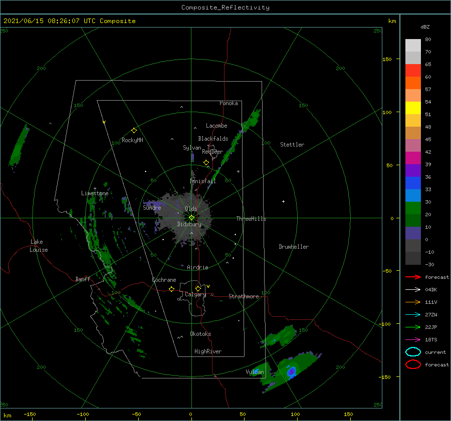The height and width of the screenshot is (421, 451).
Task: Select the blue 36-33 dBZ swatch
Action: 413,183
